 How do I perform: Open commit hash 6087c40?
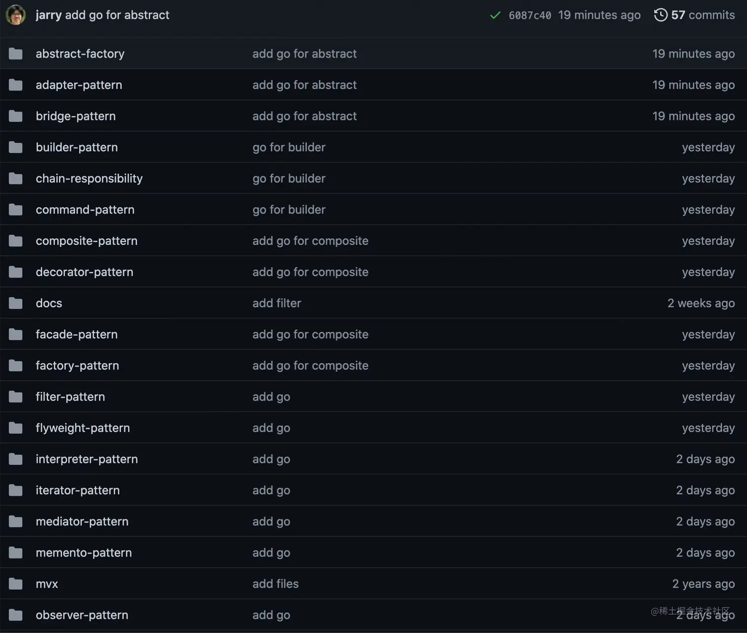(530, 15)
